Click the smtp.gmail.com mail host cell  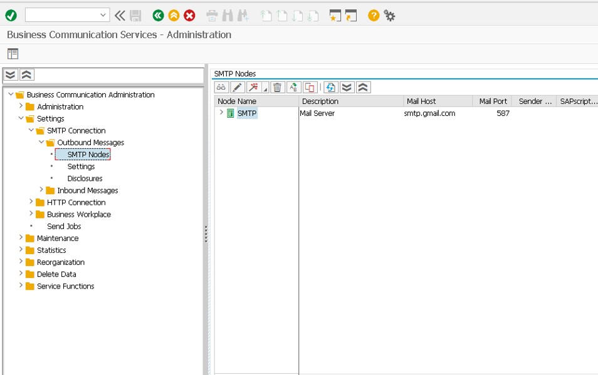[429, 113]
